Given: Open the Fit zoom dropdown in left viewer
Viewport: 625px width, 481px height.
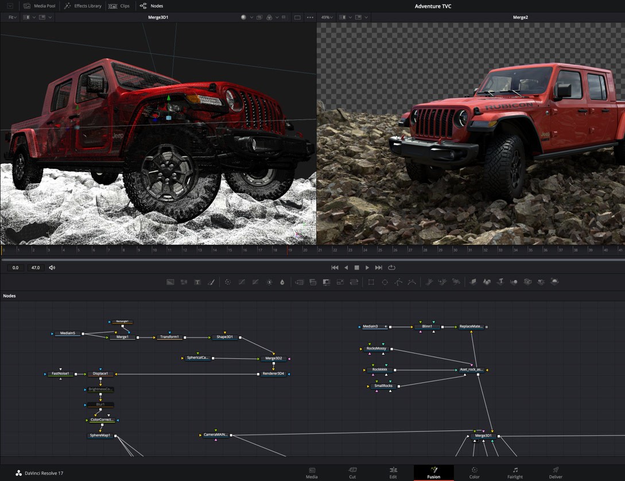Looking at the screenshot, I should [12, 17].
